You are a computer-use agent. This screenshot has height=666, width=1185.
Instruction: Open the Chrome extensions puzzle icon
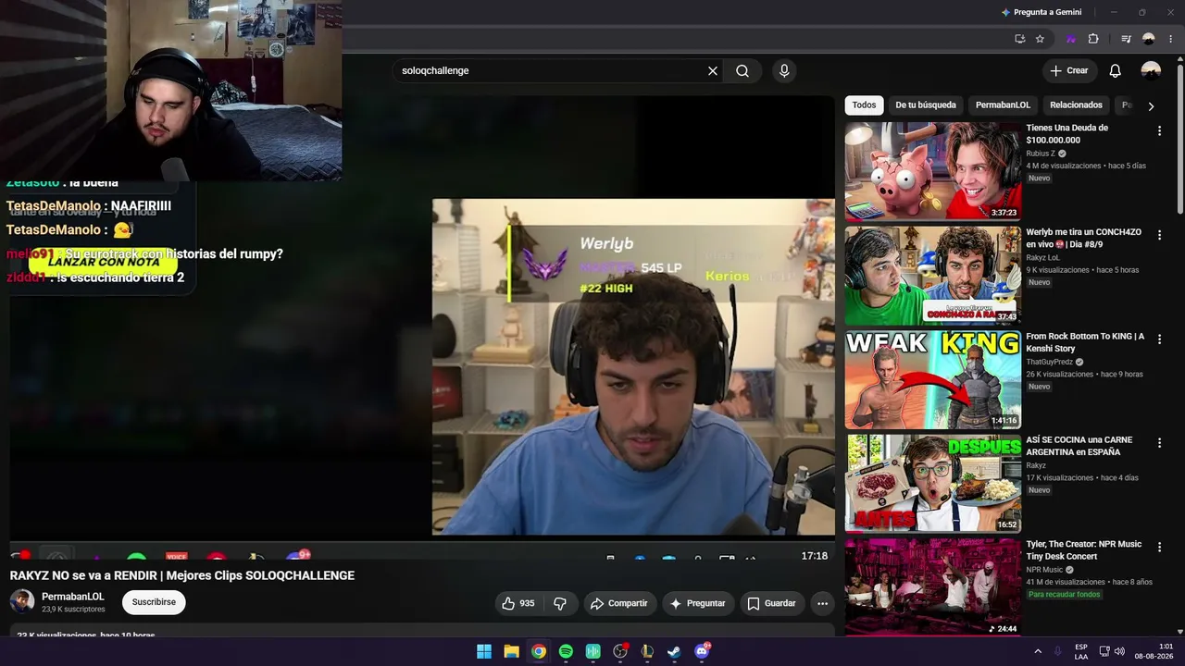1093,39
